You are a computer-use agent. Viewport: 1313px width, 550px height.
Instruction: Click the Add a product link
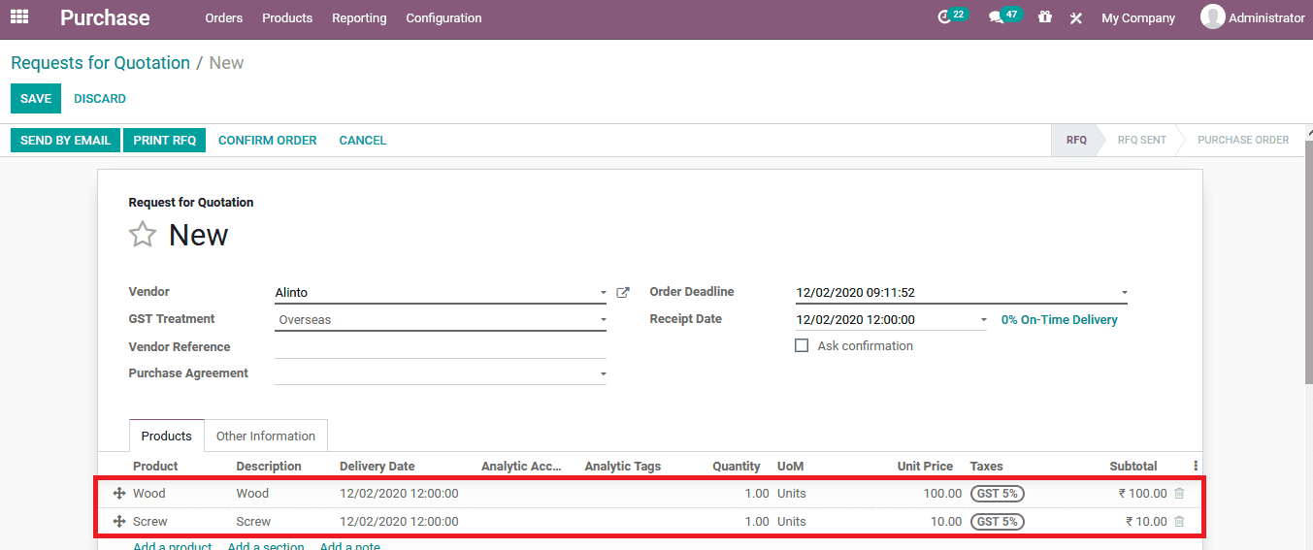click(x=173, y=546)
